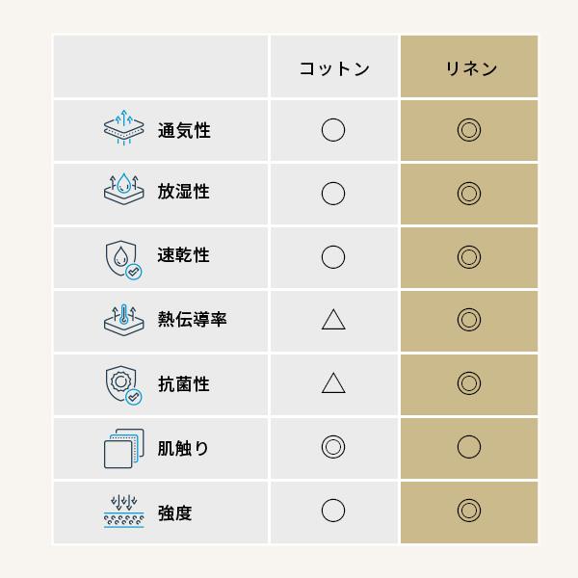
Task: Select the リネン column header
Action: pyautogui.click(x=470, y=68)
